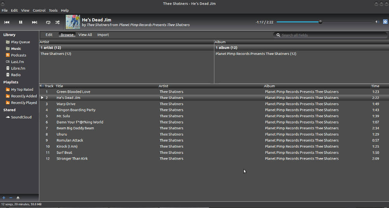This screenshot has width=389, height=208.
Task: Pause the current song
Action: (x=21, y=22)
